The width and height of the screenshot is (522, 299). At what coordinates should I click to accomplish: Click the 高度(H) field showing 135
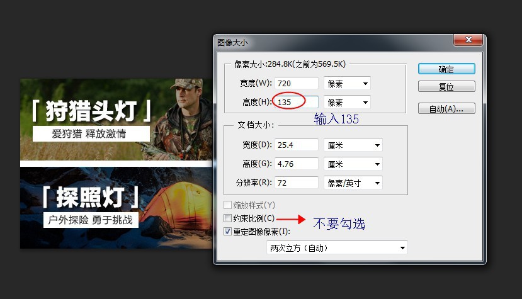tap(297, 102)
